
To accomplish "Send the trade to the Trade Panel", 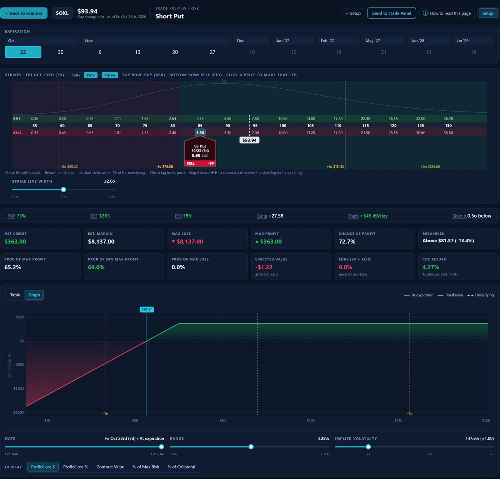I will coord(392,13).
